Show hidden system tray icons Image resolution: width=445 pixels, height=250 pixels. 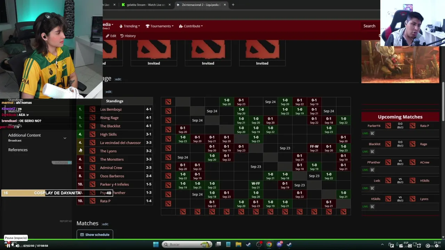click(382, 245)
